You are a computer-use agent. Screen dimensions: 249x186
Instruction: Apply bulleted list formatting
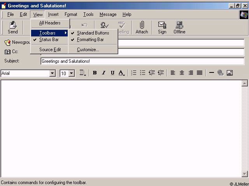point(143,73)
